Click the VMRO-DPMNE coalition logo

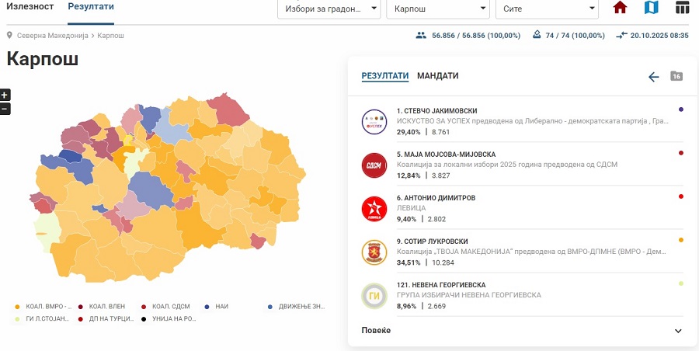pyautogui.click(x=374, y=252)
